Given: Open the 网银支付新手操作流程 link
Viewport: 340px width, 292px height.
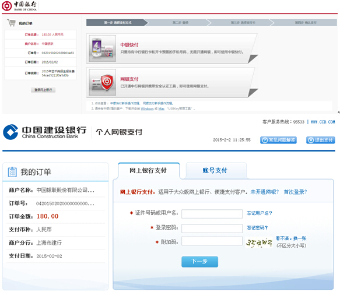Looking at the screenshot, I should coord(158,103).
